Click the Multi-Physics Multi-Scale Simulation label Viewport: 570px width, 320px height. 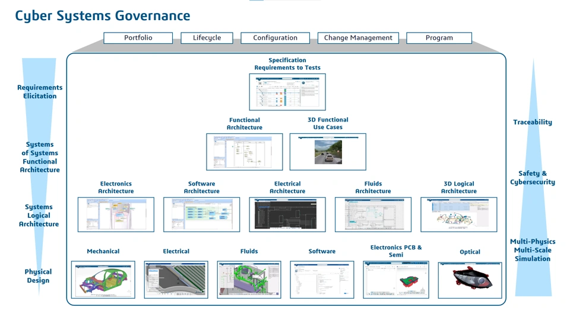click(533, 250)
